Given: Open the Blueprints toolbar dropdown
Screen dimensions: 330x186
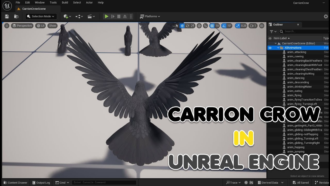Looking at the screenshot, I should tap(79, 16).
